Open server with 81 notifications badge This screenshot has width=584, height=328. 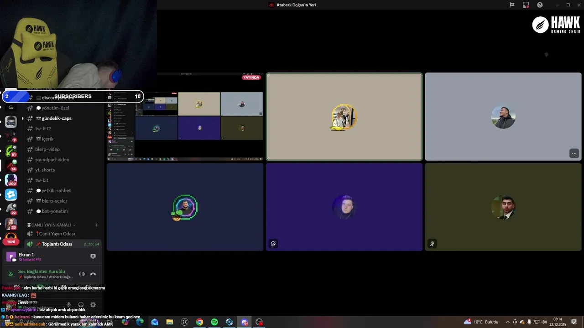[x=11, y=151]
